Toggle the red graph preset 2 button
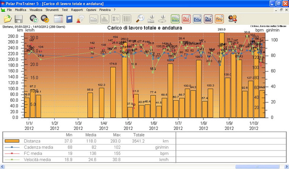289x169 pixels. [186, 19]
